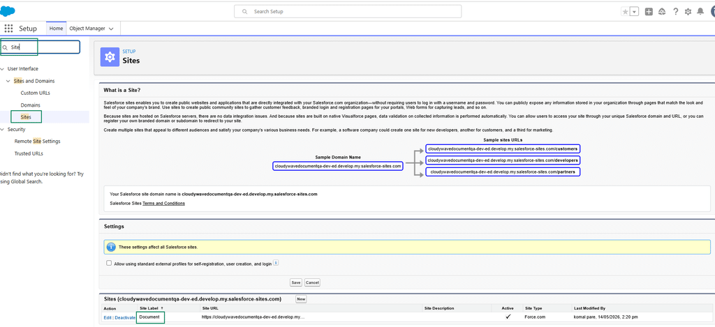Screen dimensions: 715x327
Task: Click the global actions plus icon
Action: (x=649, y=11)
